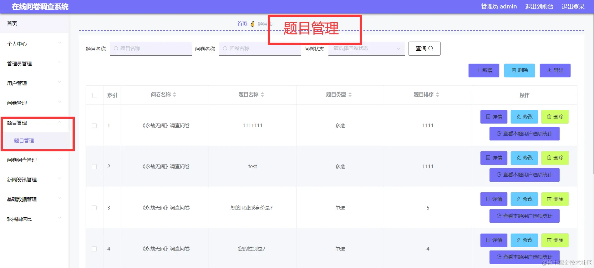The width and height of the screenshot is (594, 268).
Task: Sort by the 问卷名称 column arrows
Action: [x=175, y=95]
